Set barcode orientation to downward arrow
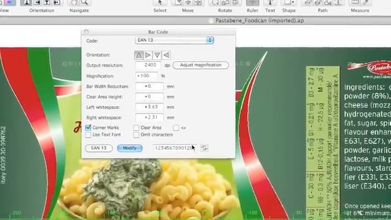Image resolution: width=391 pixels, height=220 pixels. pyautogui.click(x=157, y=55)
